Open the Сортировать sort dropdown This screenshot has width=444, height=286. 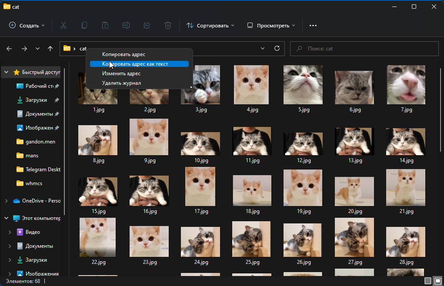(x=210, y=26)
